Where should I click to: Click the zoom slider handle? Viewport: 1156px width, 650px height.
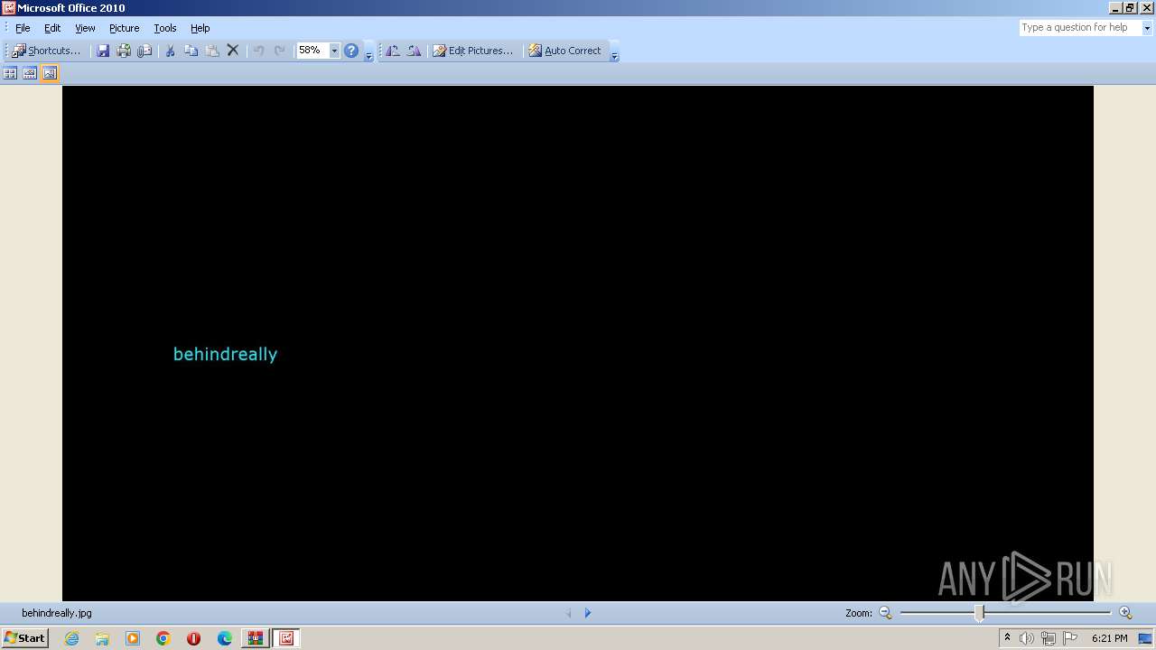click(x=979, y=613)
